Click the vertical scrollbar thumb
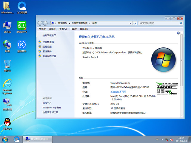Screen dimensions: 191x143 182,60
